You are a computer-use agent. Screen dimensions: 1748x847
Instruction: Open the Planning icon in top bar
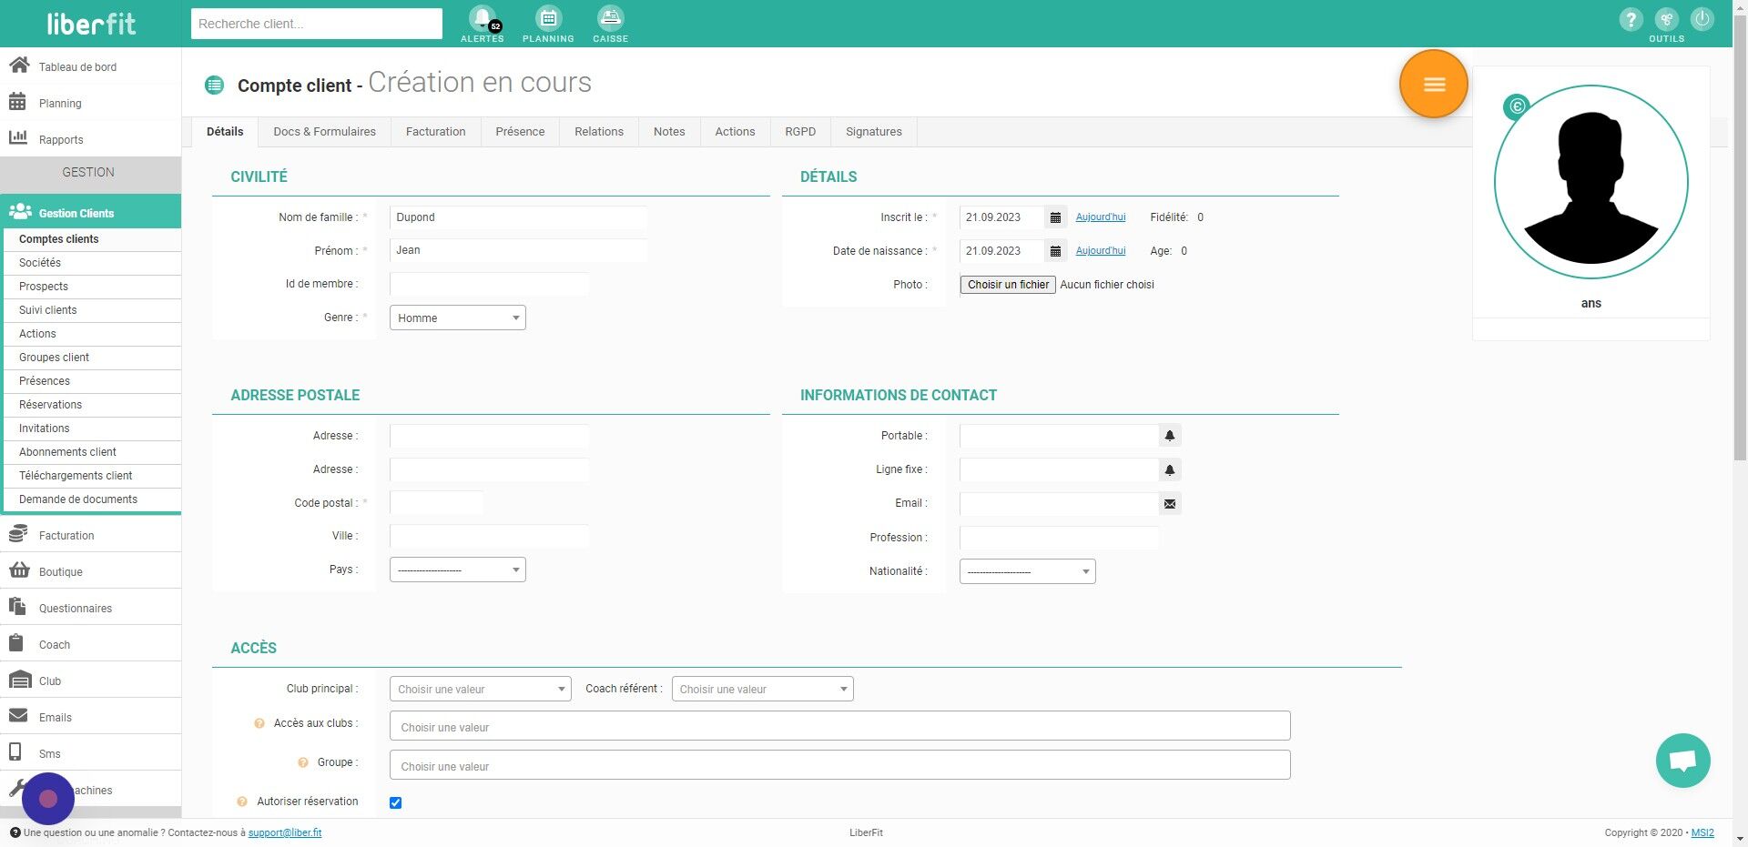tap(548, 19)
